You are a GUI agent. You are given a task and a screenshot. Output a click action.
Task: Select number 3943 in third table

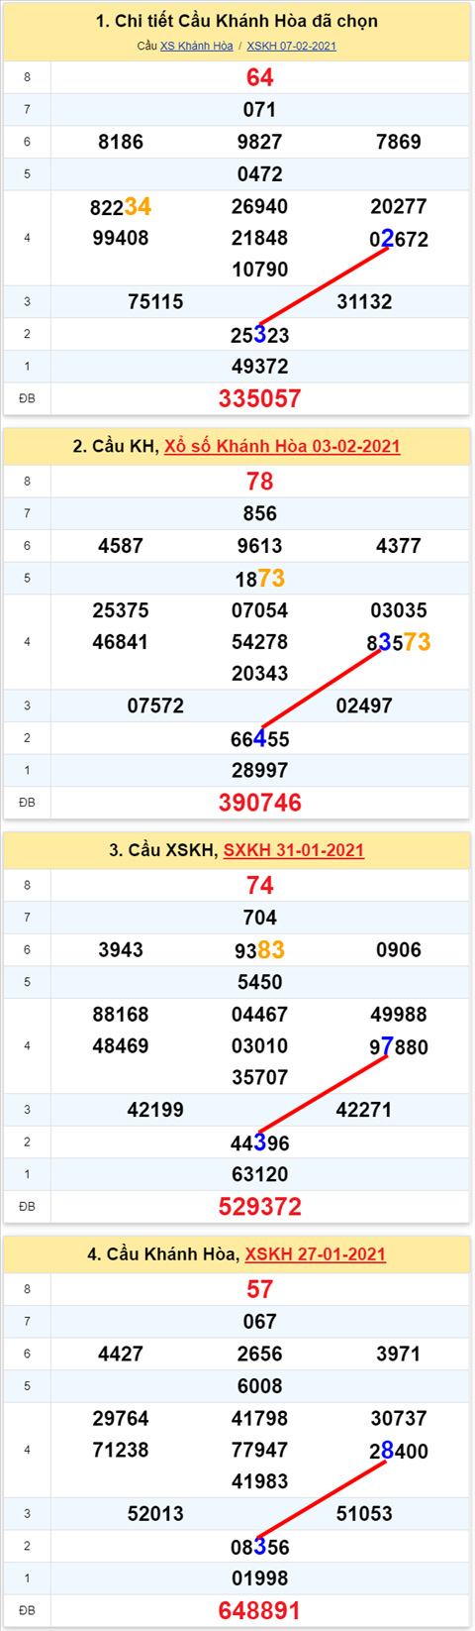(121, 950)
